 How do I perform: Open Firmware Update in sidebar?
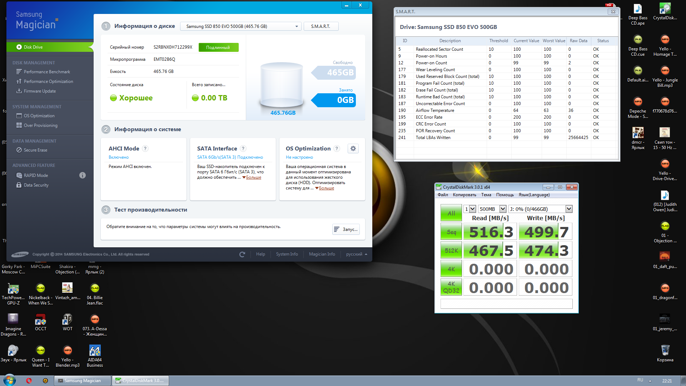40,91
